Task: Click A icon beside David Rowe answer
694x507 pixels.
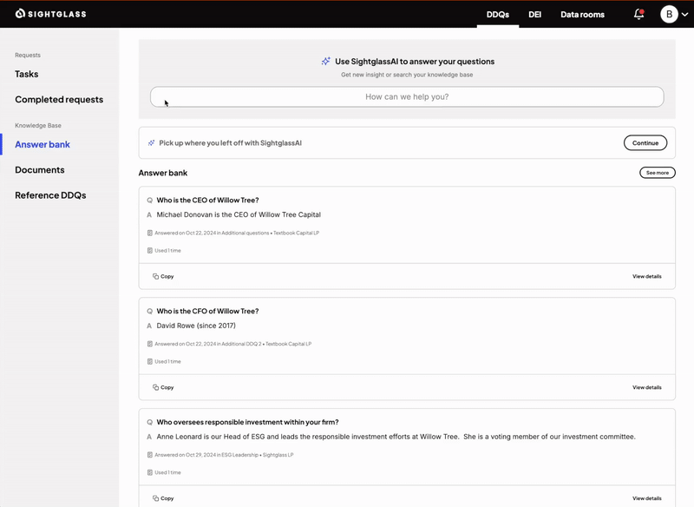Action: (x=149, y=326)
